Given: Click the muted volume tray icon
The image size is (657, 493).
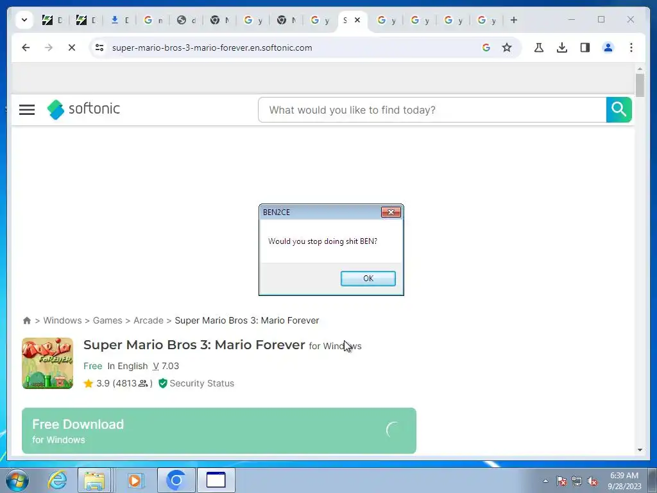Looking at the screenshot, I should coord(592,481).
